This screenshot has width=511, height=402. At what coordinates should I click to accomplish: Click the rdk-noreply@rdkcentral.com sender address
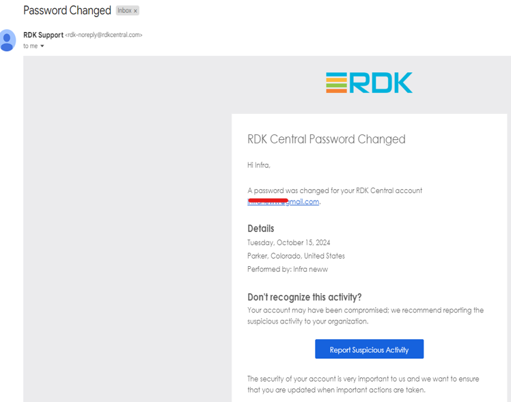click(x=104, y=35)
